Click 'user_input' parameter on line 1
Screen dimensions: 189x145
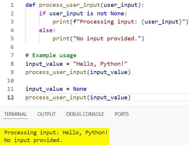(121, 5)
